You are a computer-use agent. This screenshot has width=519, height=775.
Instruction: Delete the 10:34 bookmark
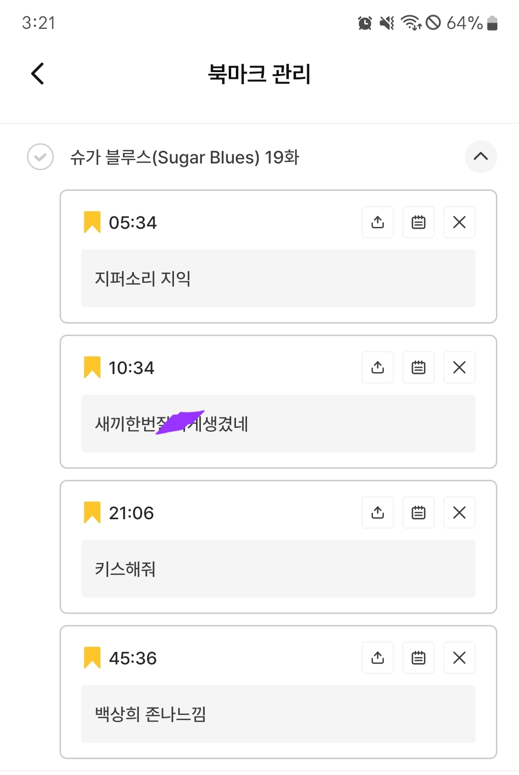tap(459, 367)
